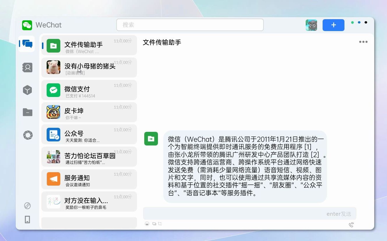
Task: Click the pig avatar in the chat list
Action: pos(53,67)
